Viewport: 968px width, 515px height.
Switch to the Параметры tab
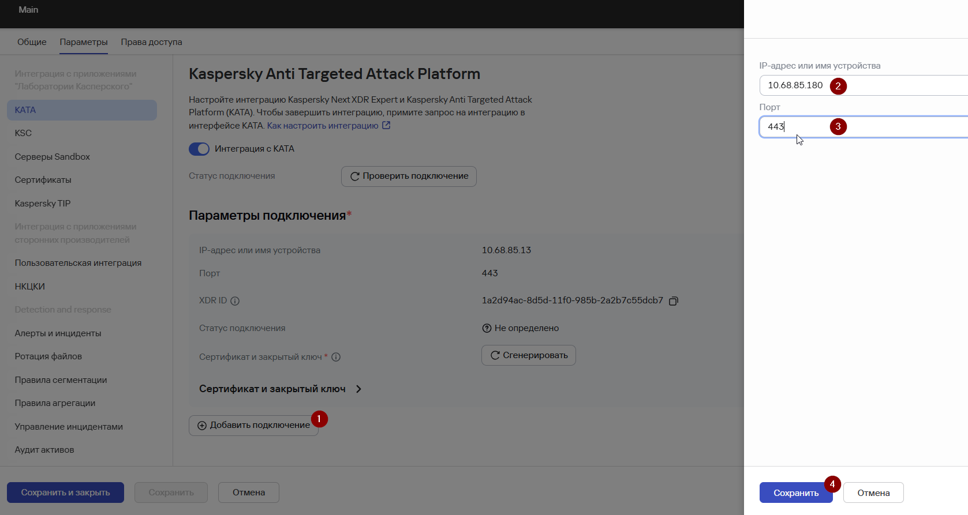[84, 42]
